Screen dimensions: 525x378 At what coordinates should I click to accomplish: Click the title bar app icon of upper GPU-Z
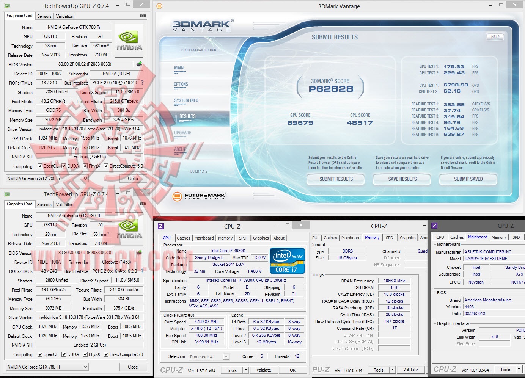7,6
